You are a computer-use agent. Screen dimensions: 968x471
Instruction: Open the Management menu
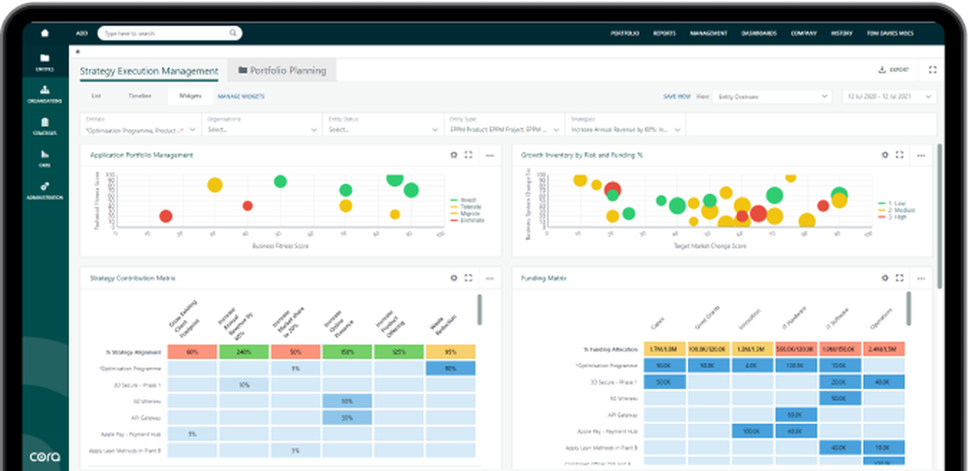(x=708, y=33)
